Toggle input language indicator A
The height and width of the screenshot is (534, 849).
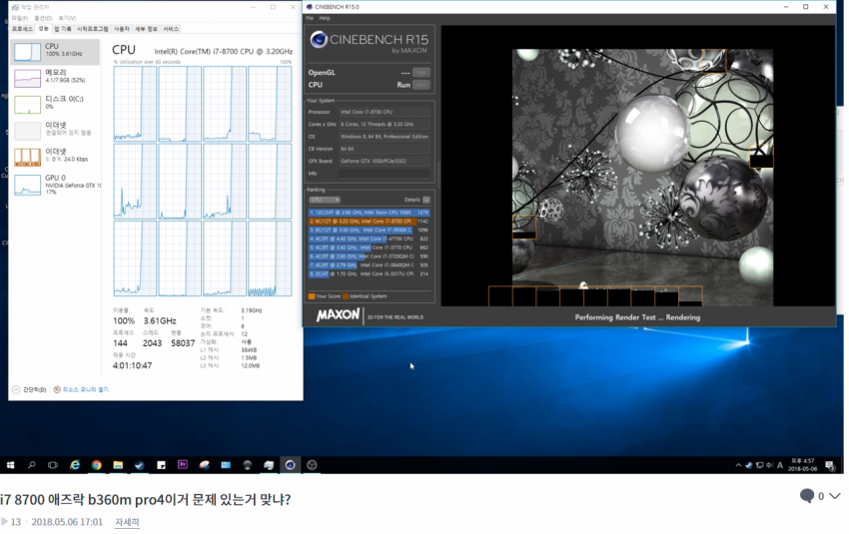(780, 465)
